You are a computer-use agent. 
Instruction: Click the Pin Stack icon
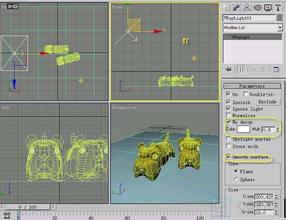(x=228, y=69)
